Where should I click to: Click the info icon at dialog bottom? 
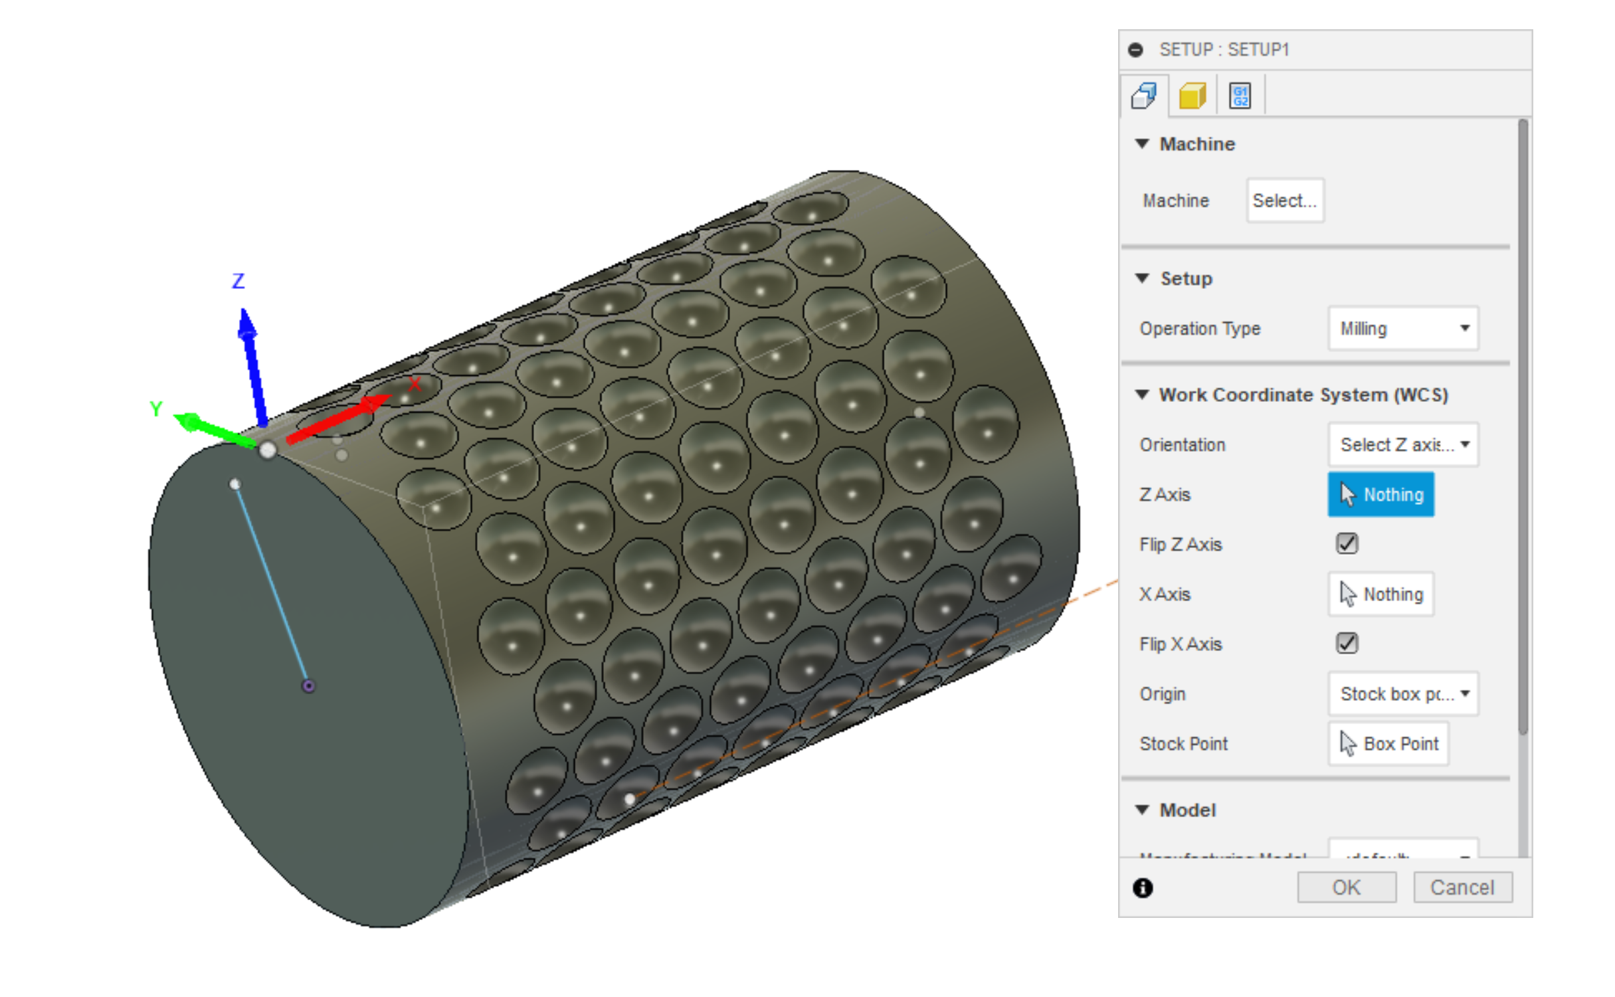(1143, 888)
